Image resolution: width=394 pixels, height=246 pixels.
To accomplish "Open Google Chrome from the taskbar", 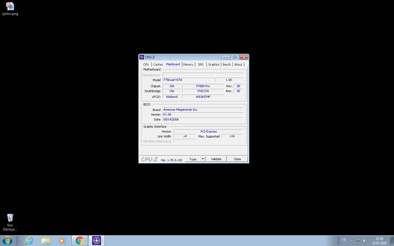I will click(79, 241).
